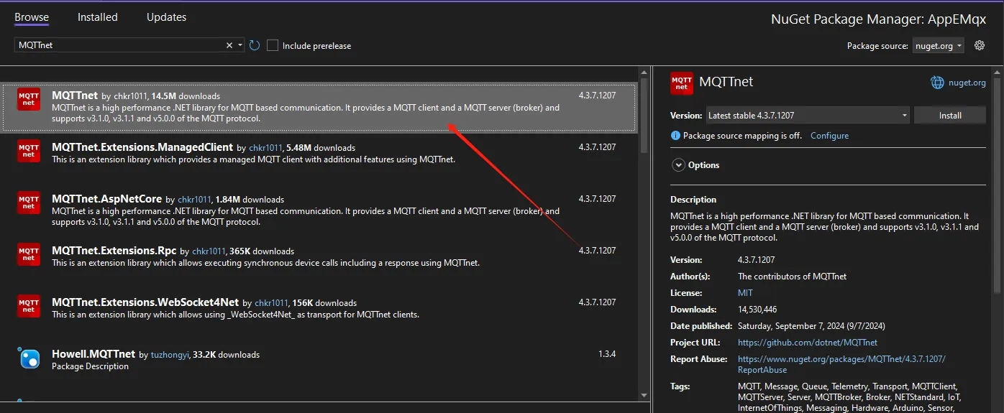Open the Version selection dropdown
Image resolution: width=1004 pixels, height=413 pixels.
[806, 115]
